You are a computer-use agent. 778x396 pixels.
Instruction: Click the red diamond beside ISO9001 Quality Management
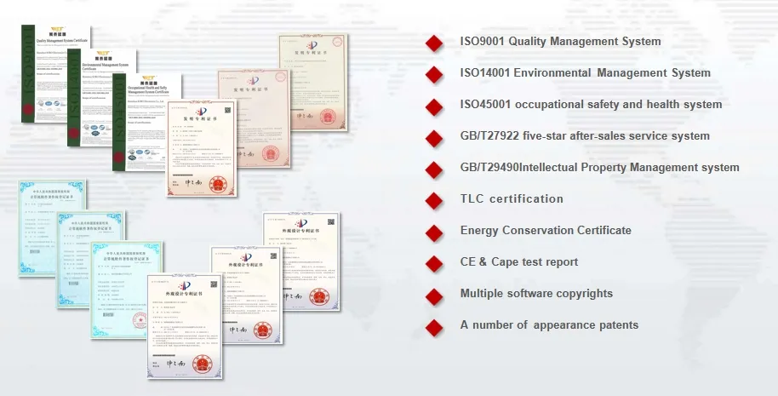coord(434,43)
